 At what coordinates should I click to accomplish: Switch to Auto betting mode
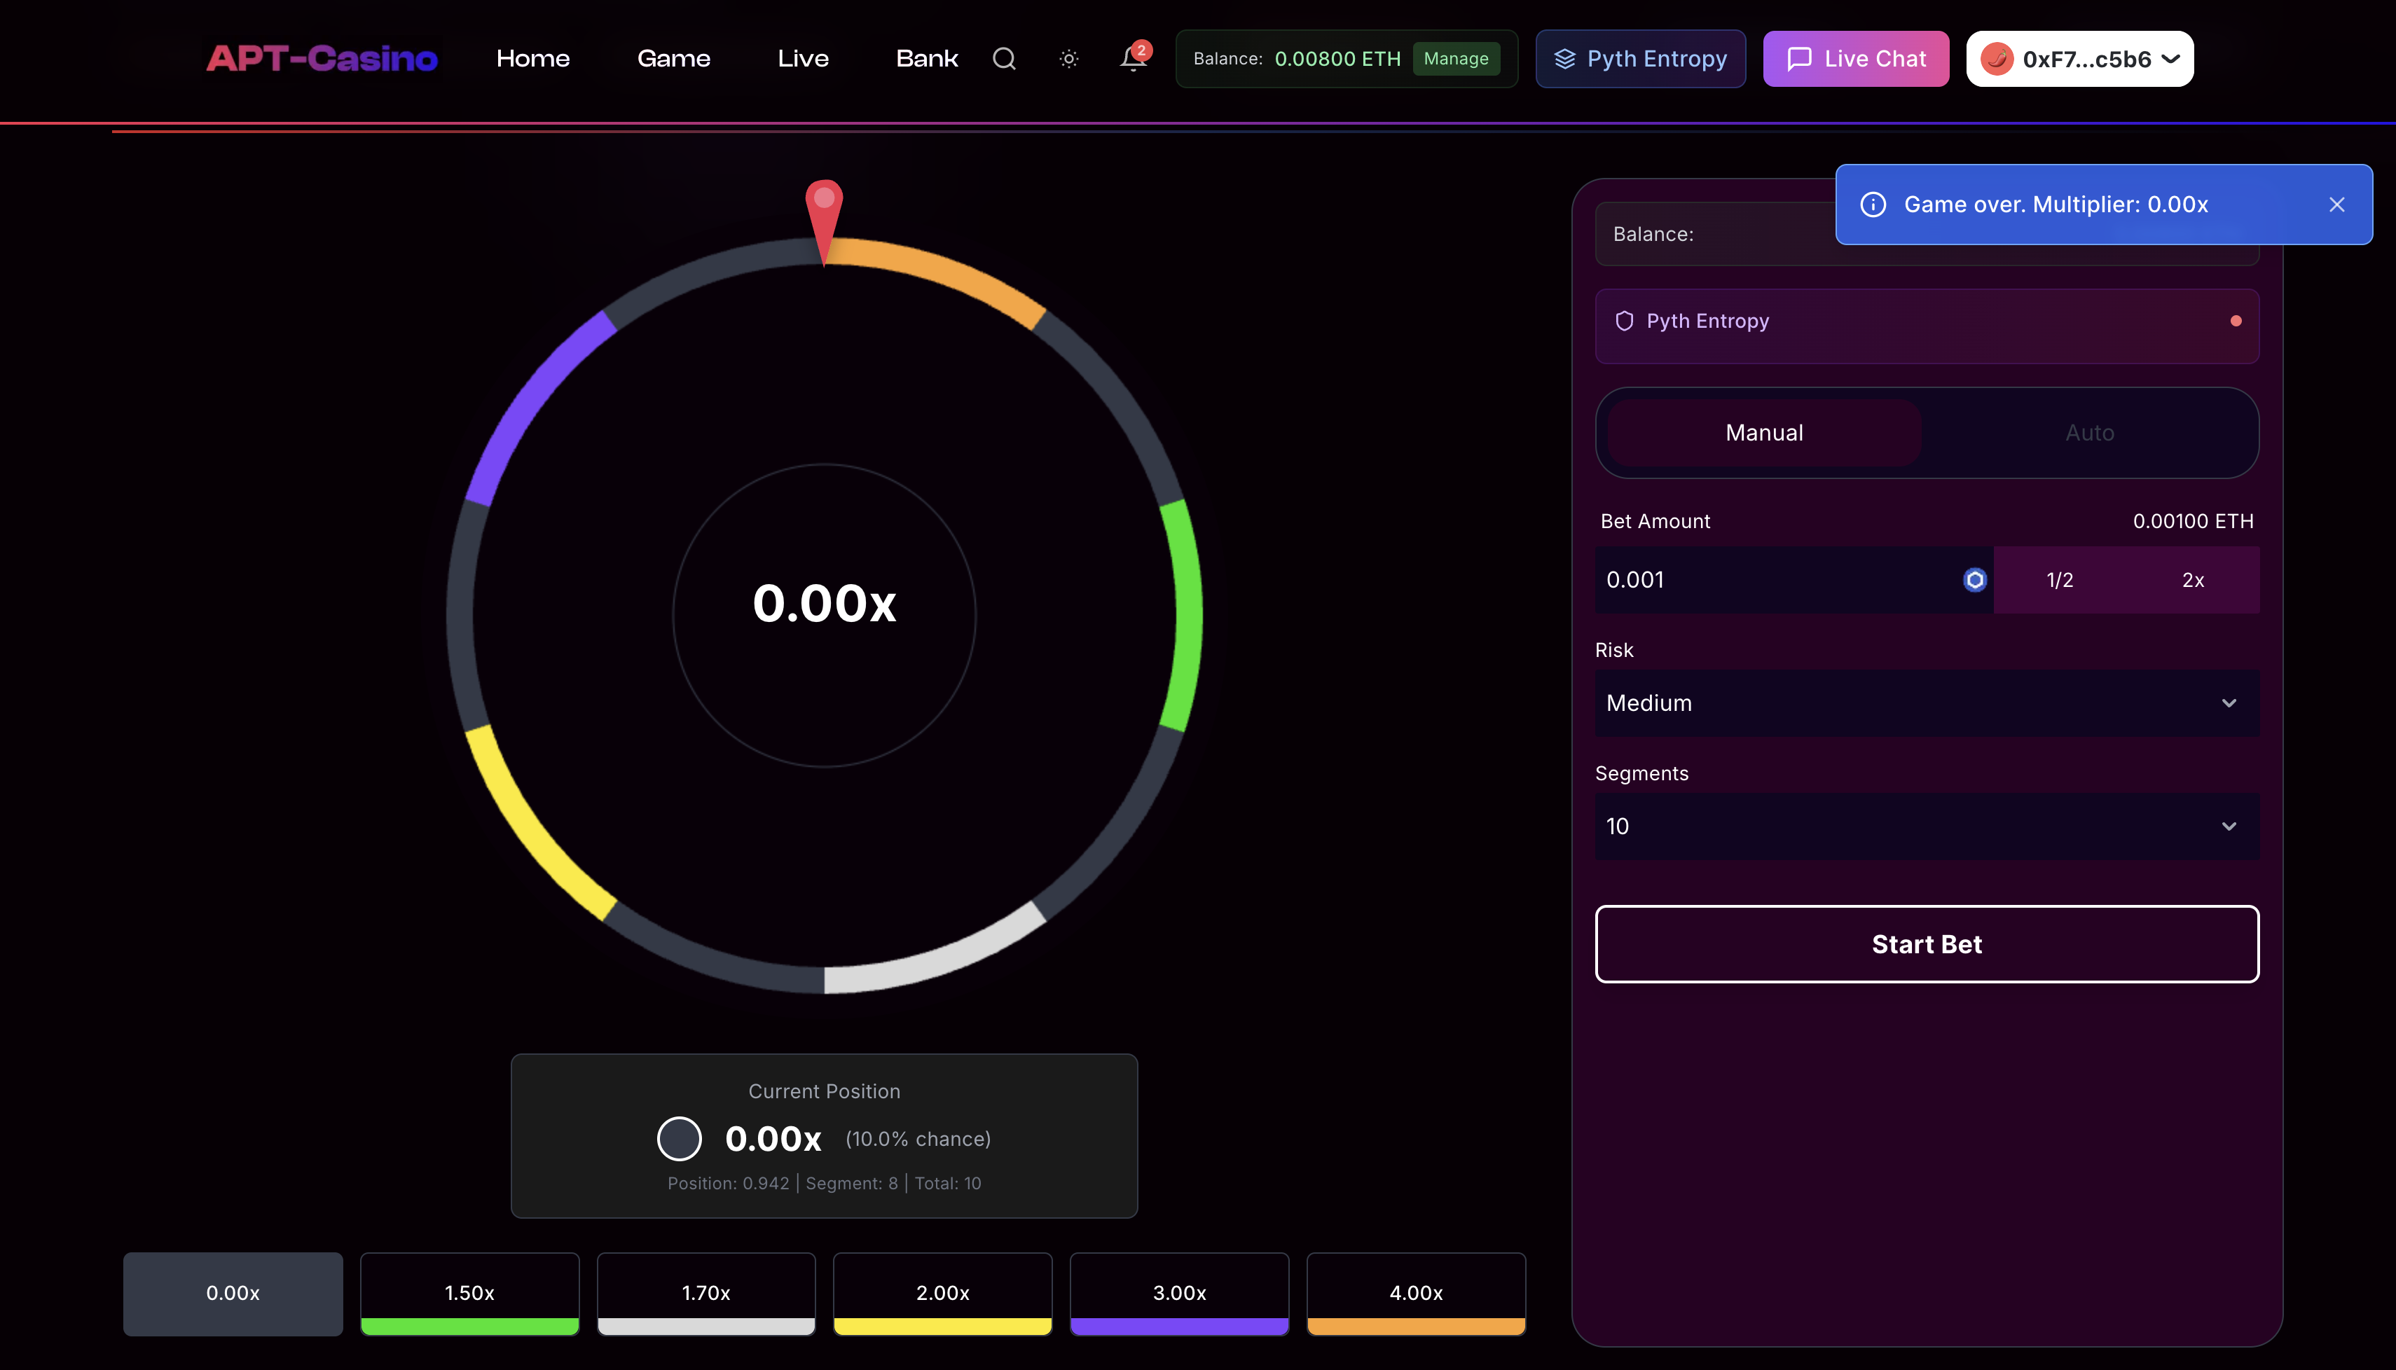2089,433
